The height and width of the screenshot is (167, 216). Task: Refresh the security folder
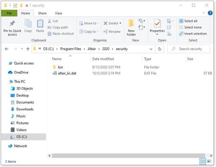[159, 49]
